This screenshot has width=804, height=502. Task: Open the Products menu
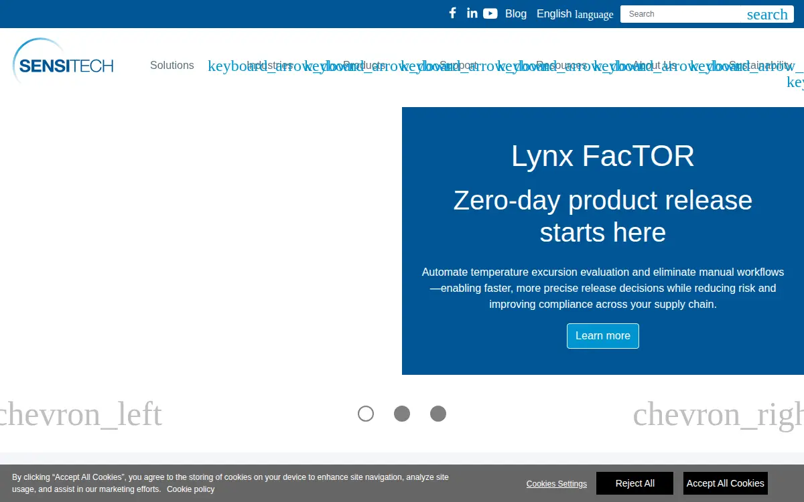364,66
